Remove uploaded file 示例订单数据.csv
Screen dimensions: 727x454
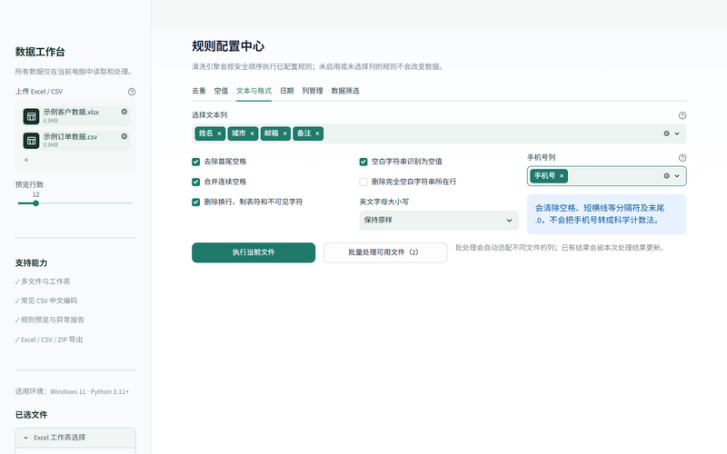pos(124,136)
